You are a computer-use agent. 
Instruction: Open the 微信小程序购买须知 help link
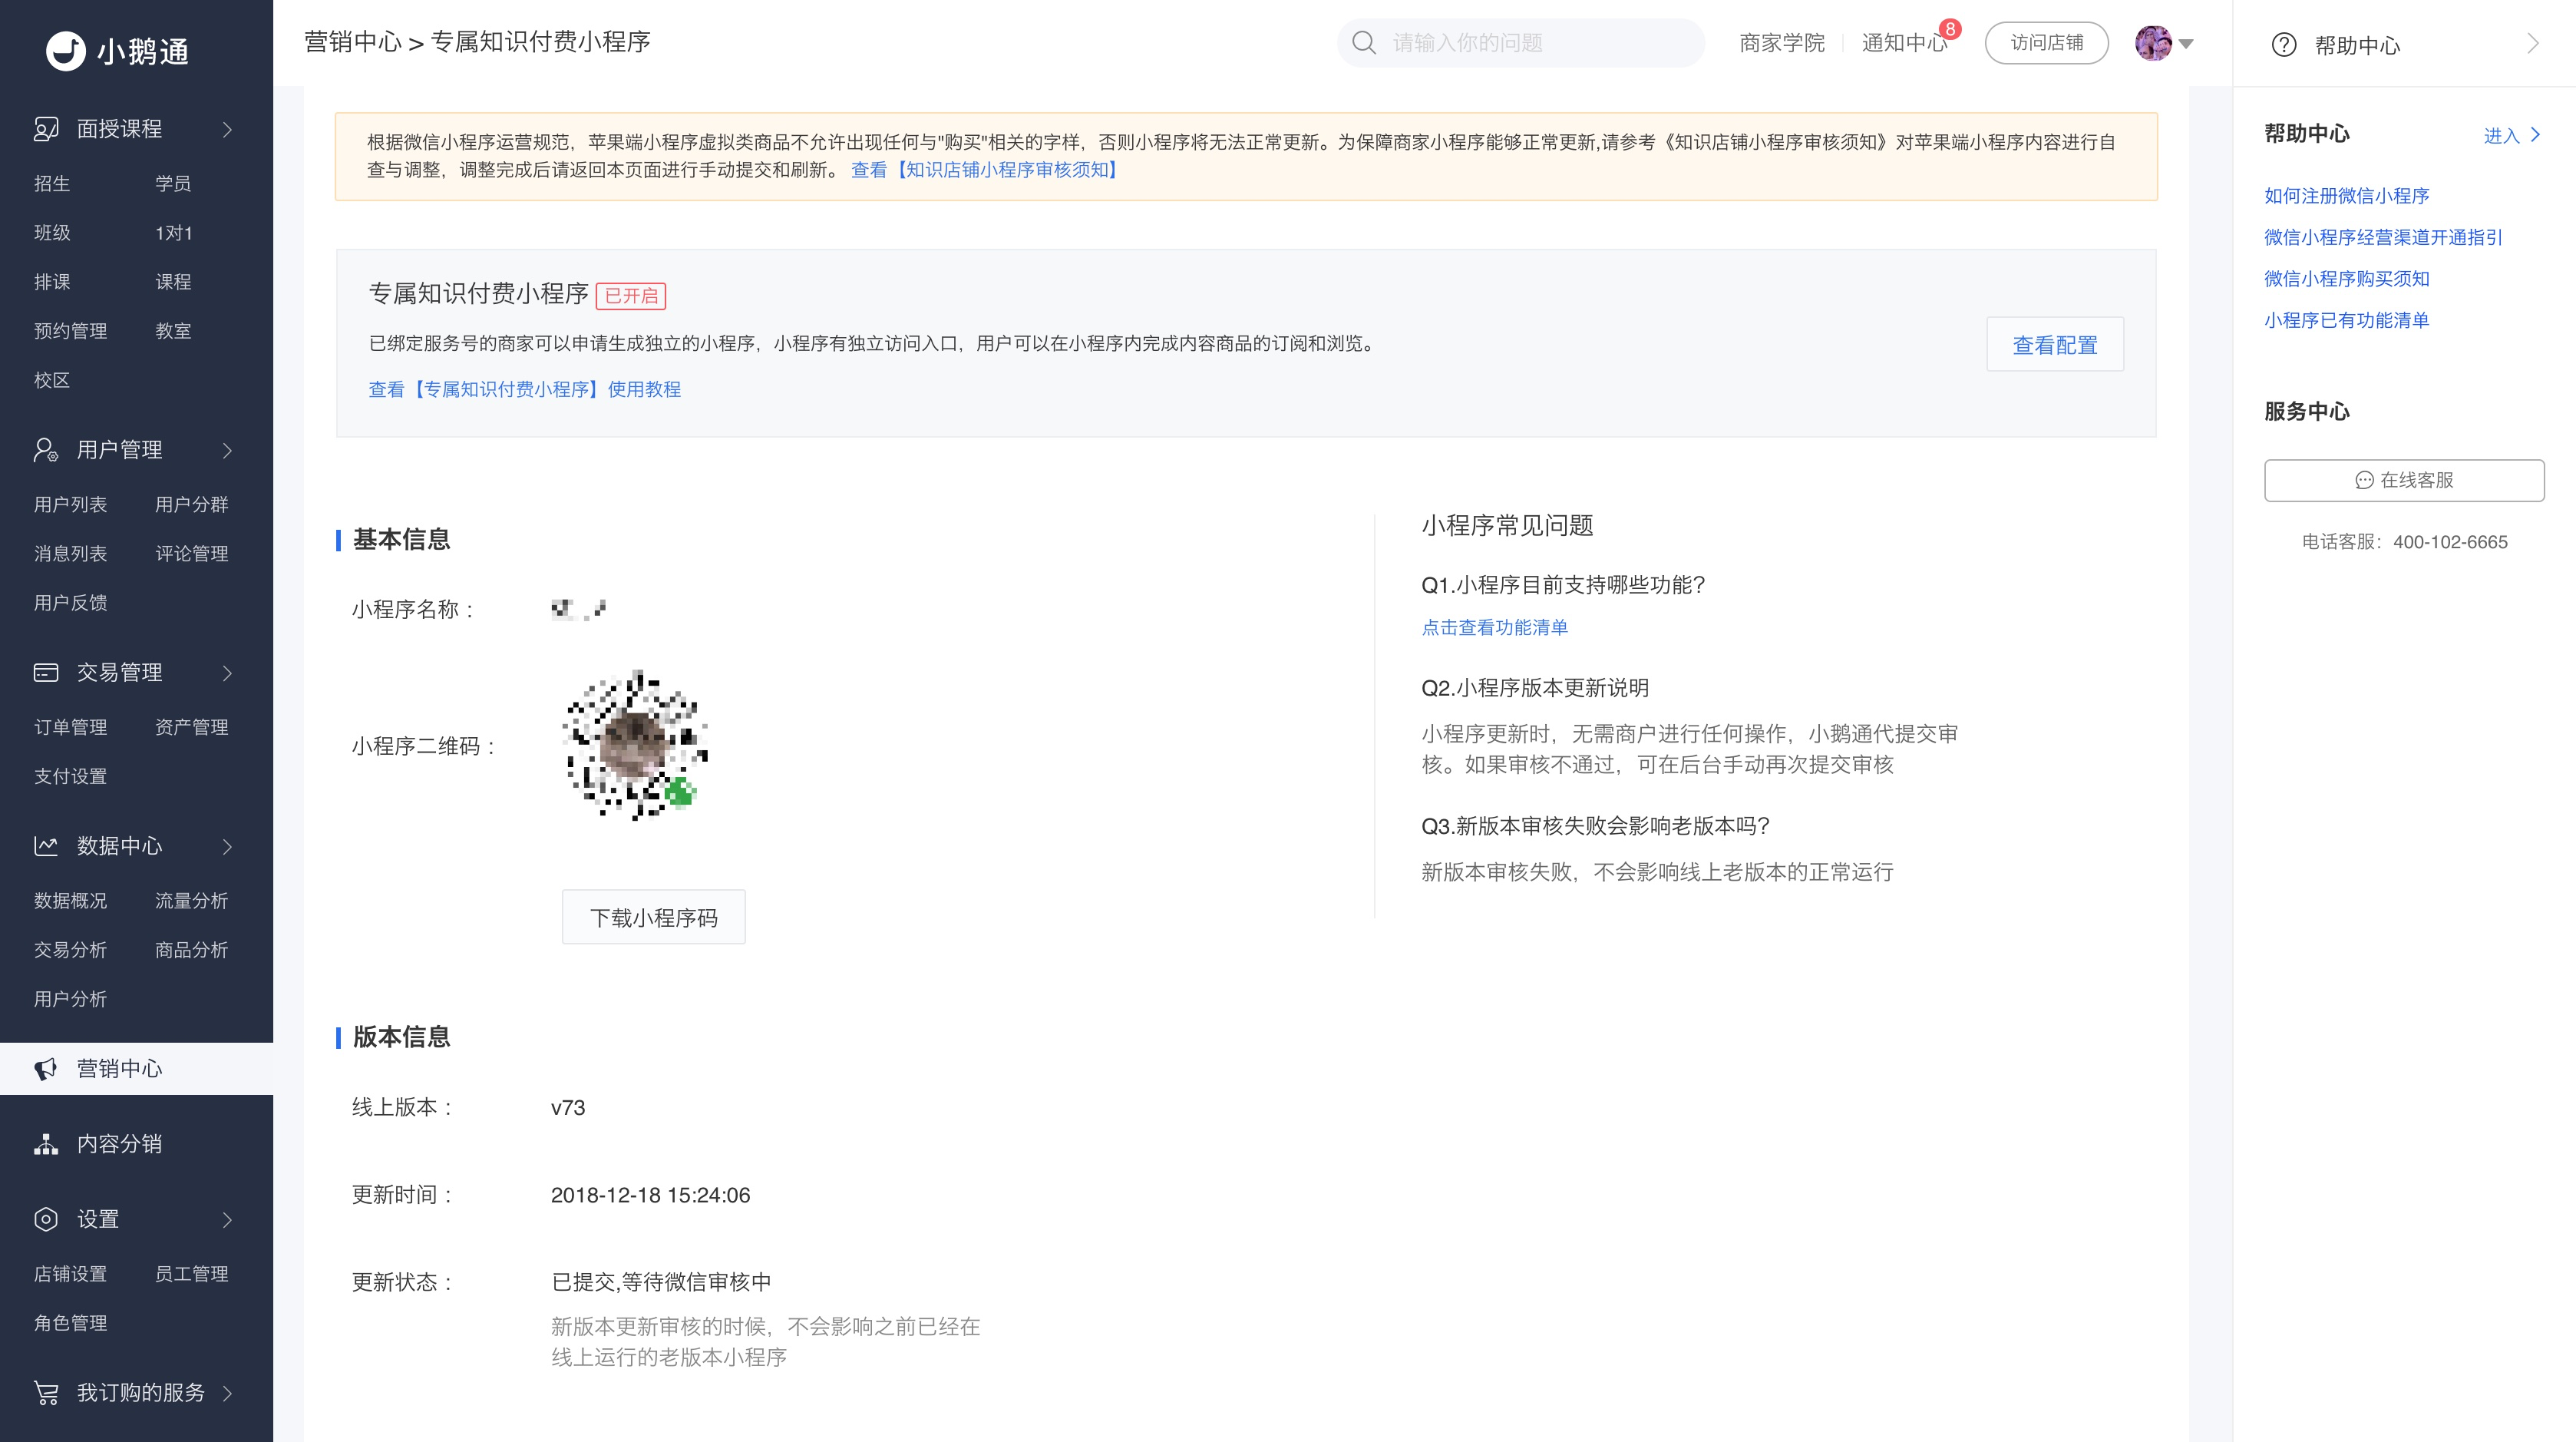click(x=2346, y=279)
